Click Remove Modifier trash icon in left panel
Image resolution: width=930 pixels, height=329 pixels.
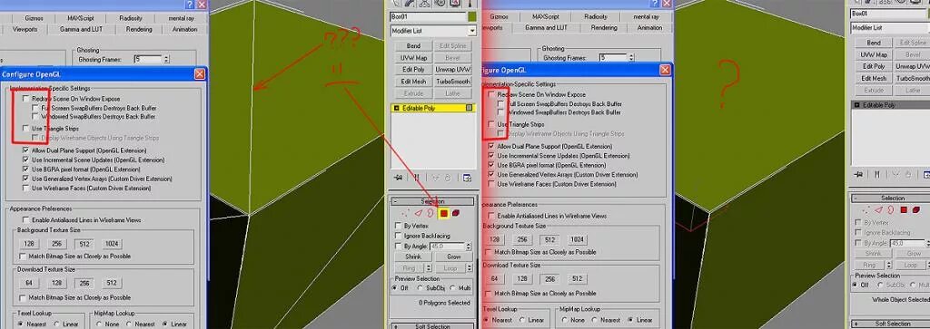[x=448, y=177]
